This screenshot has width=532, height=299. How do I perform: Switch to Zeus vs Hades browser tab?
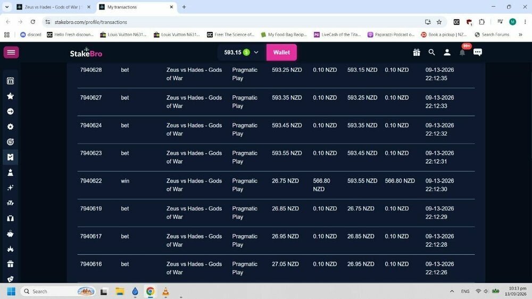click(x=53, y=7)
